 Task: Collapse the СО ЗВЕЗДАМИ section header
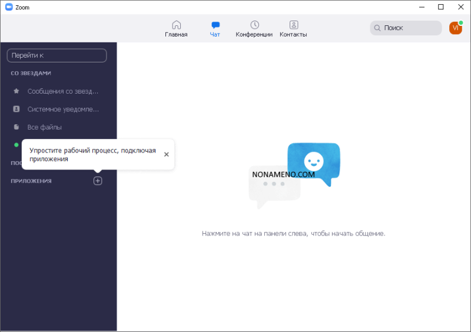pyautogui.click(x=31, y=73)
